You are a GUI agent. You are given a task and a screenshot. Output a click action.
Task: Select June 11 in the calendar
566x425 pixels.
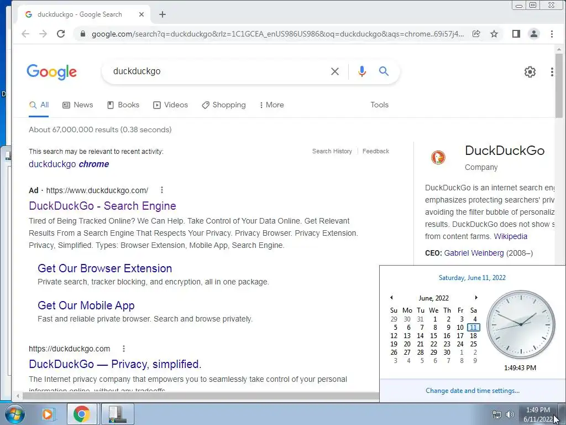coord(473,328)
